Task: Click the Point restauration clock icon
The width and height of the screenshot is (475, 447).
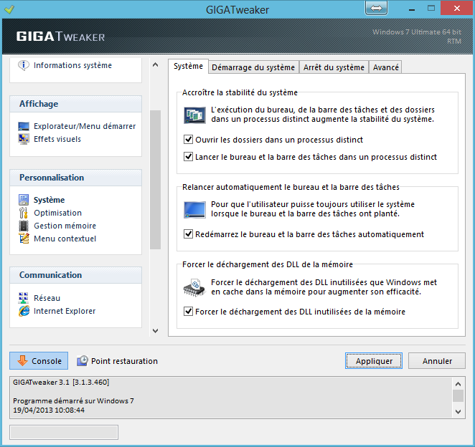Action: 82,360
